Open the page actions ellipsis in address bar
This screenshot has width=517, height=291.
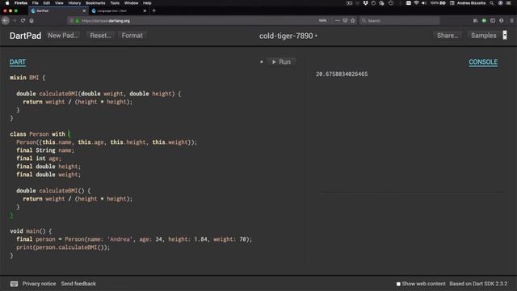coord(337,20)
